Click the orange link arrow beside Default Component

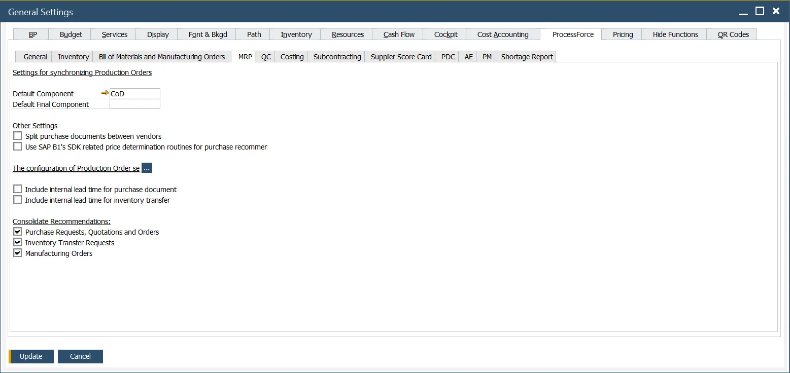click(x=105, y=93)
